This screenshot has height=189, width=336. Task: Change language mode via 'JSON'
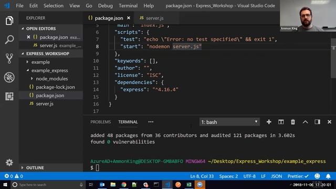tap(277, 176)
